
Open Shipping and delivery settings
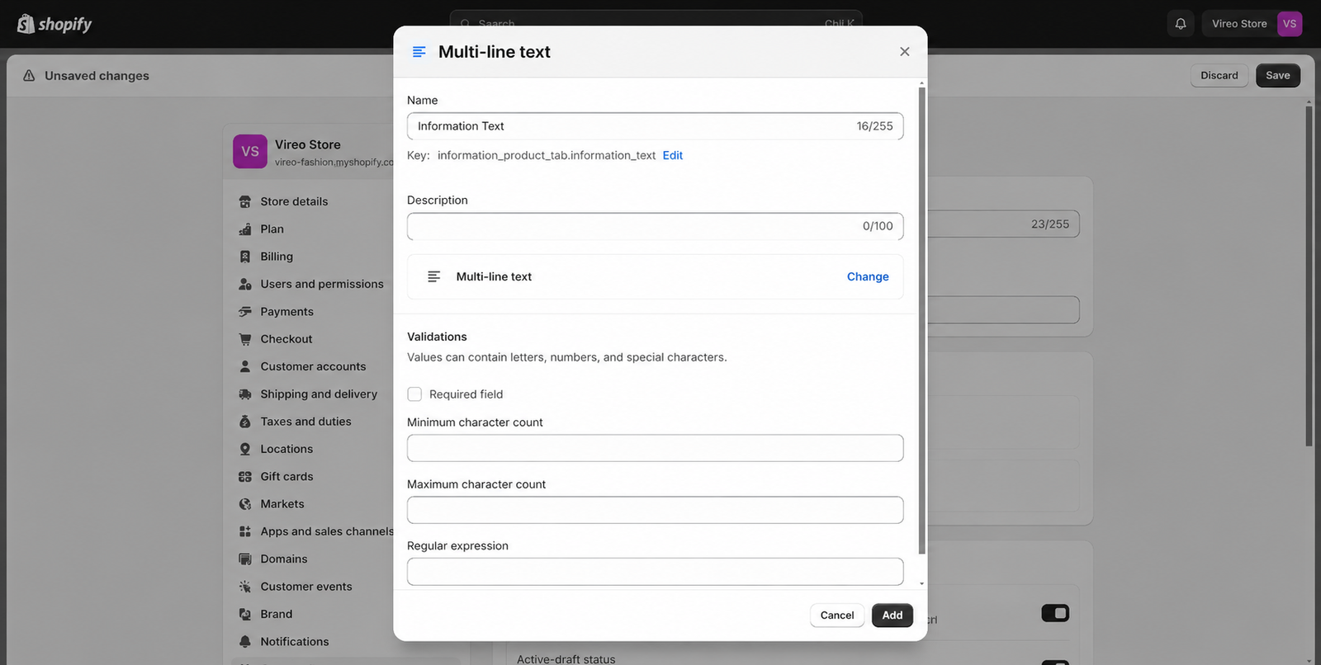[319, 394]
